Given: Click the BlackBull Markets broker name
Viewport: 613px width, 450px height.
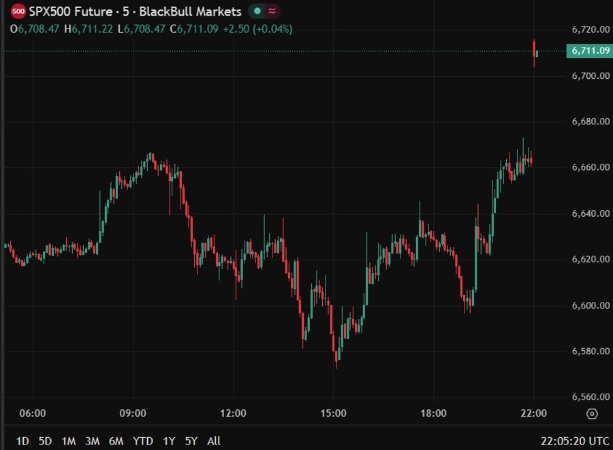Looking at the screenshot, I should (191, 11).
